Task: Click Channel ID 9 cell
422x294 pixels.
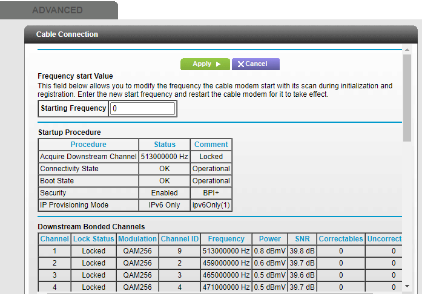Action: pos(179,251)
